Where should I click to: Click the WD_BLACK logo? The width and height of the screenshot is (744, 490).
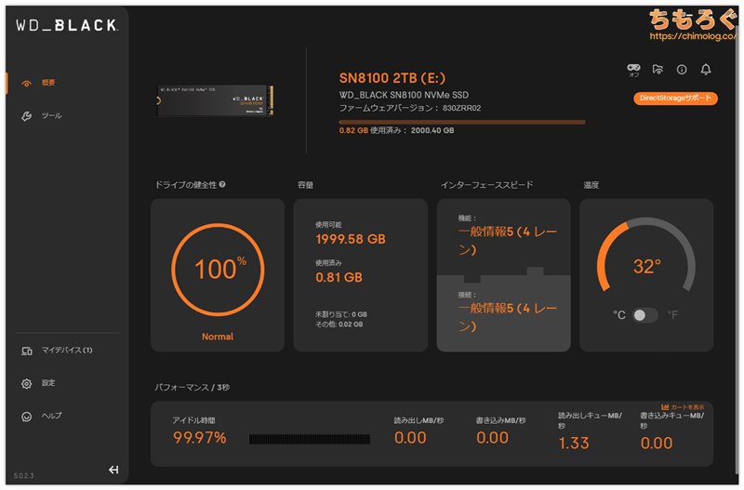(x=67, y=25)
